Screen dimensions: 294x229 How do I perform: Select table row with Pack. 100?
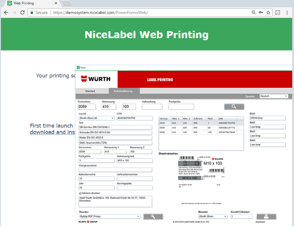click(201, 132)
